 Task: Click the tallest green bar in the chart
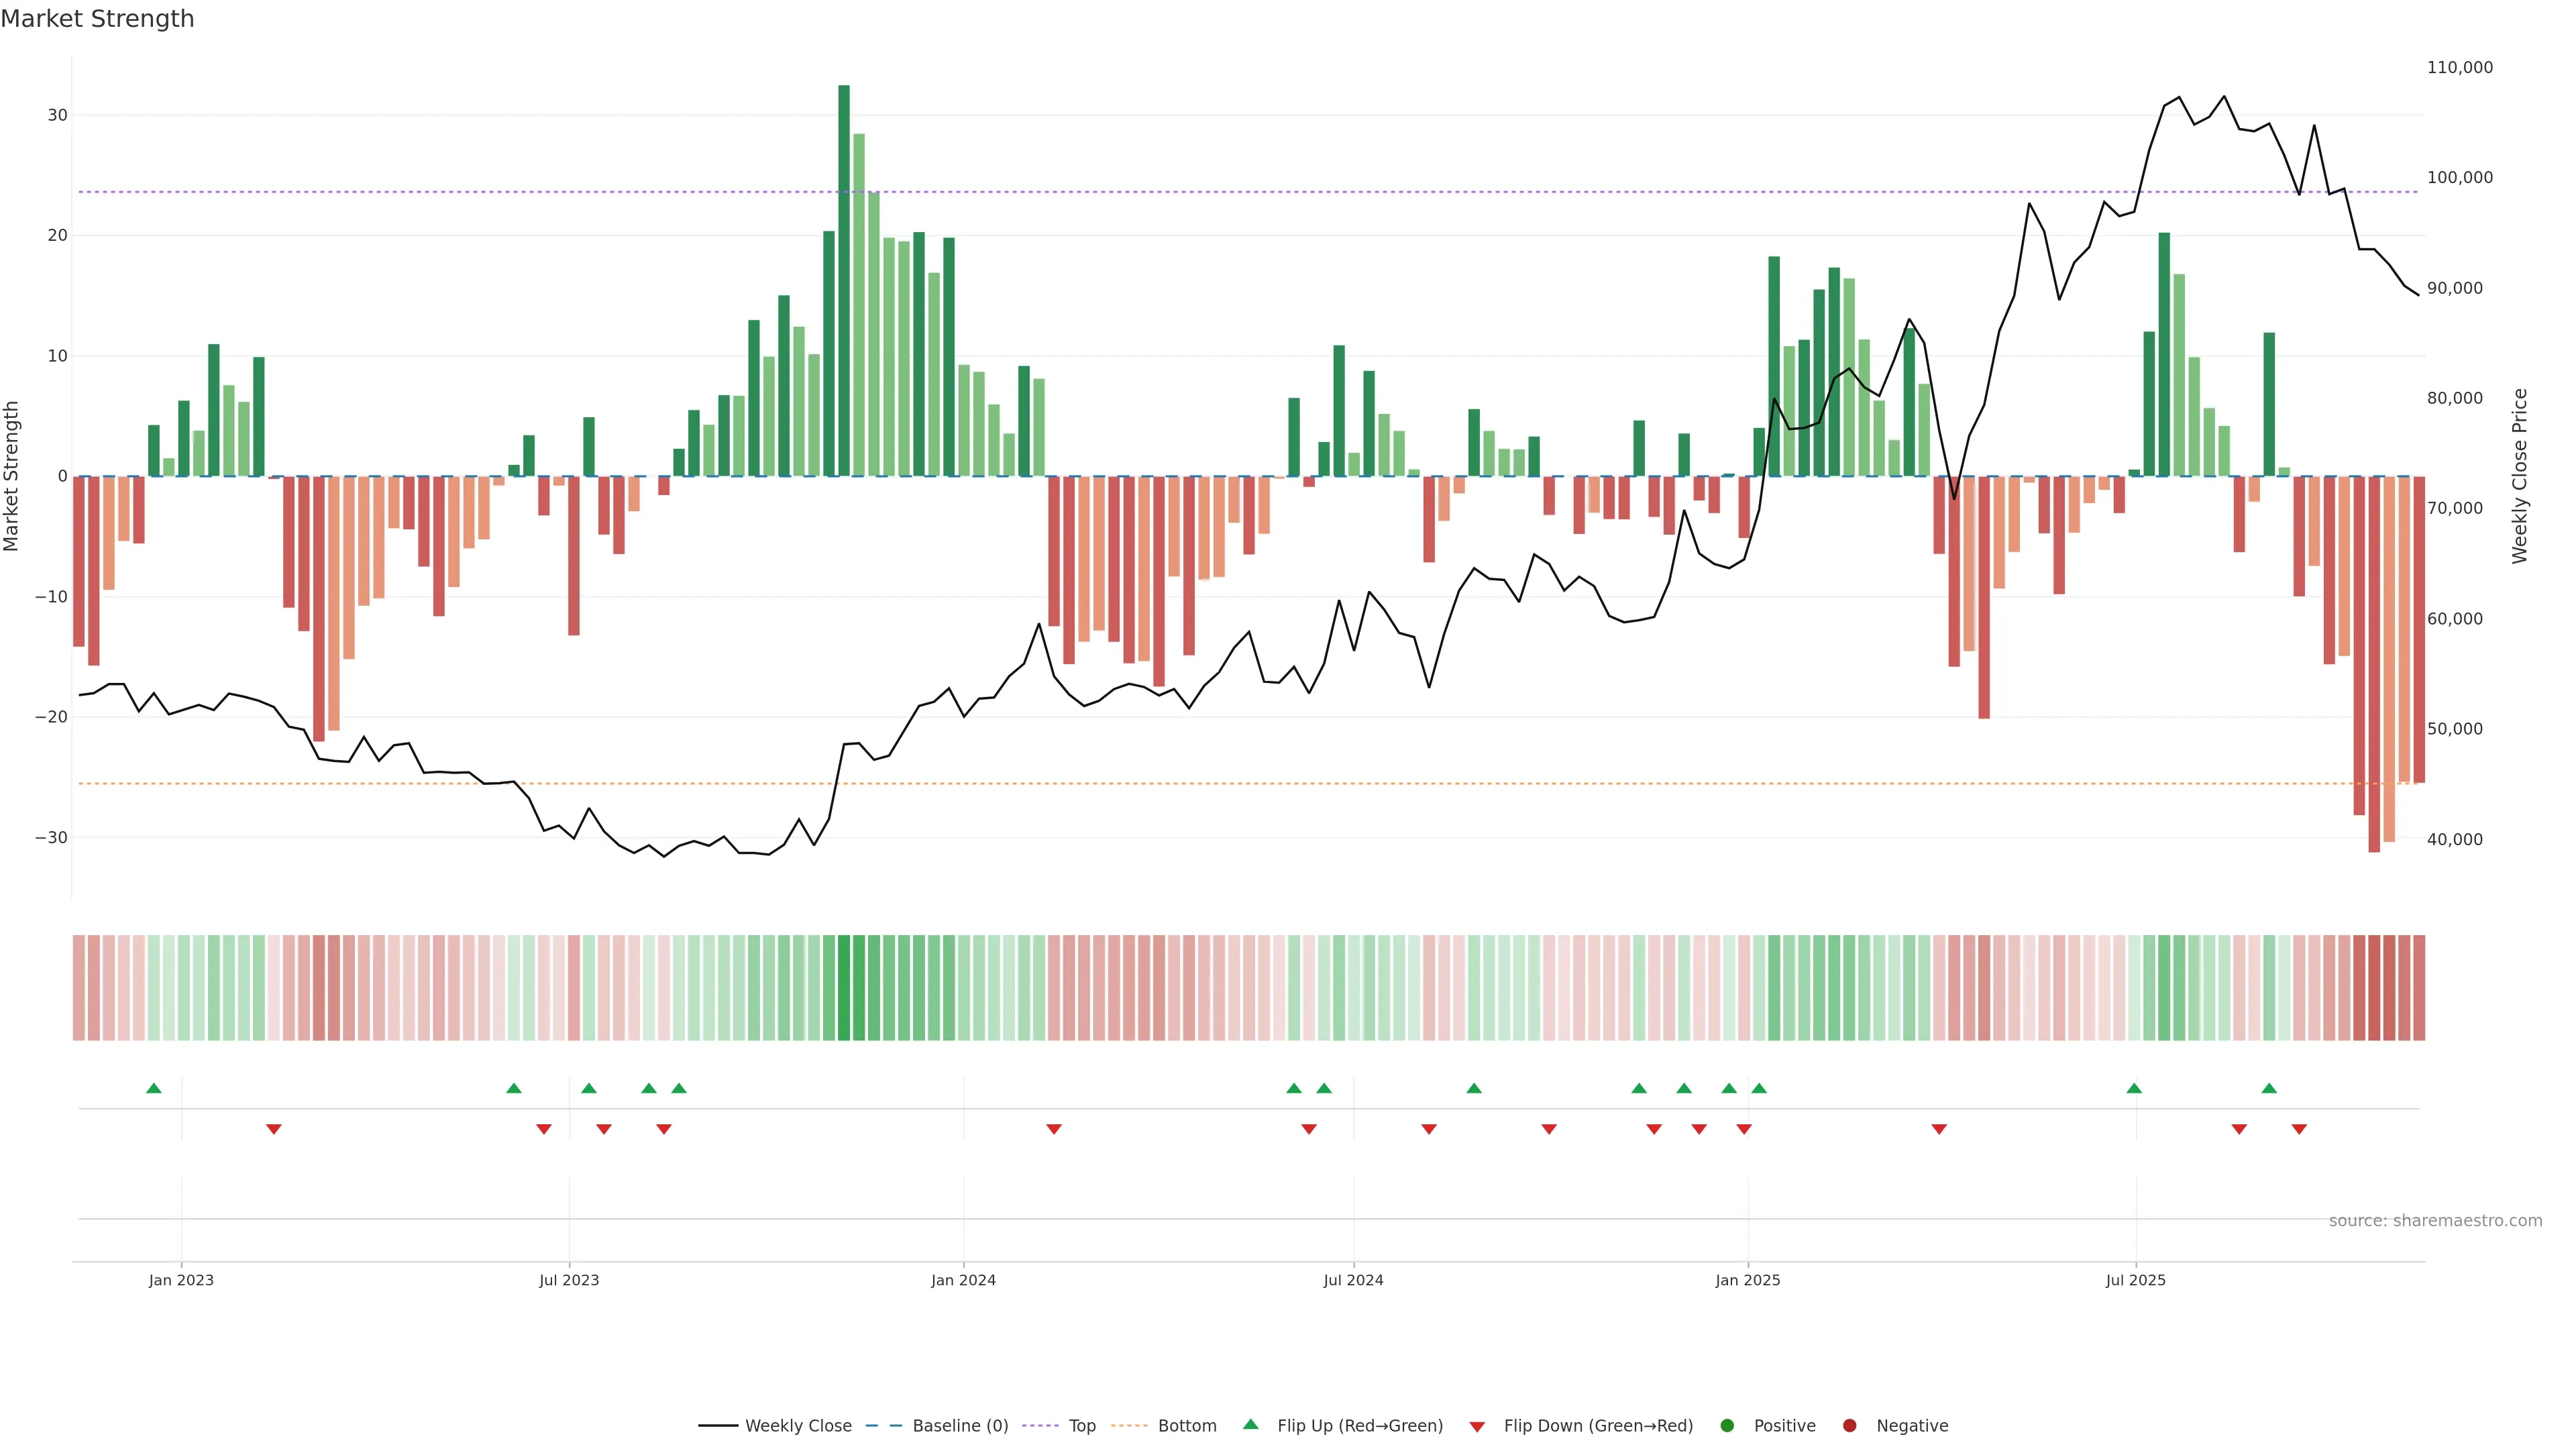pyautogui.click(x=844, y=280)
